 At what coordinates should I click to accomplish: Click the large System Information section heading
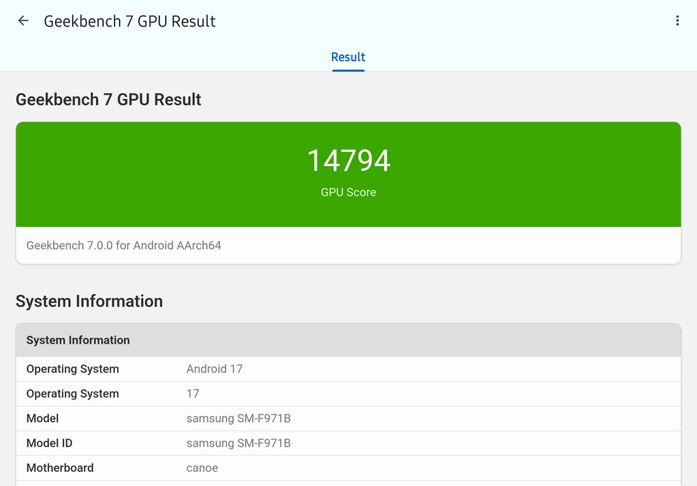point(89,301)
